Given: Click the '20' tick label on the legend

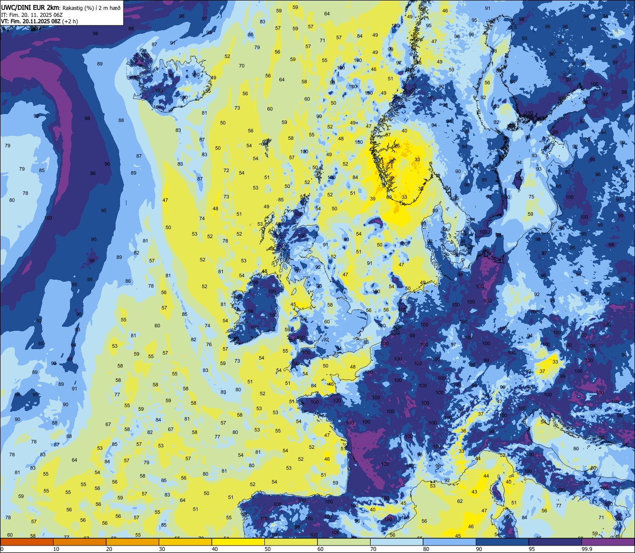Looking at the screenshot, I should click(109, 549).
